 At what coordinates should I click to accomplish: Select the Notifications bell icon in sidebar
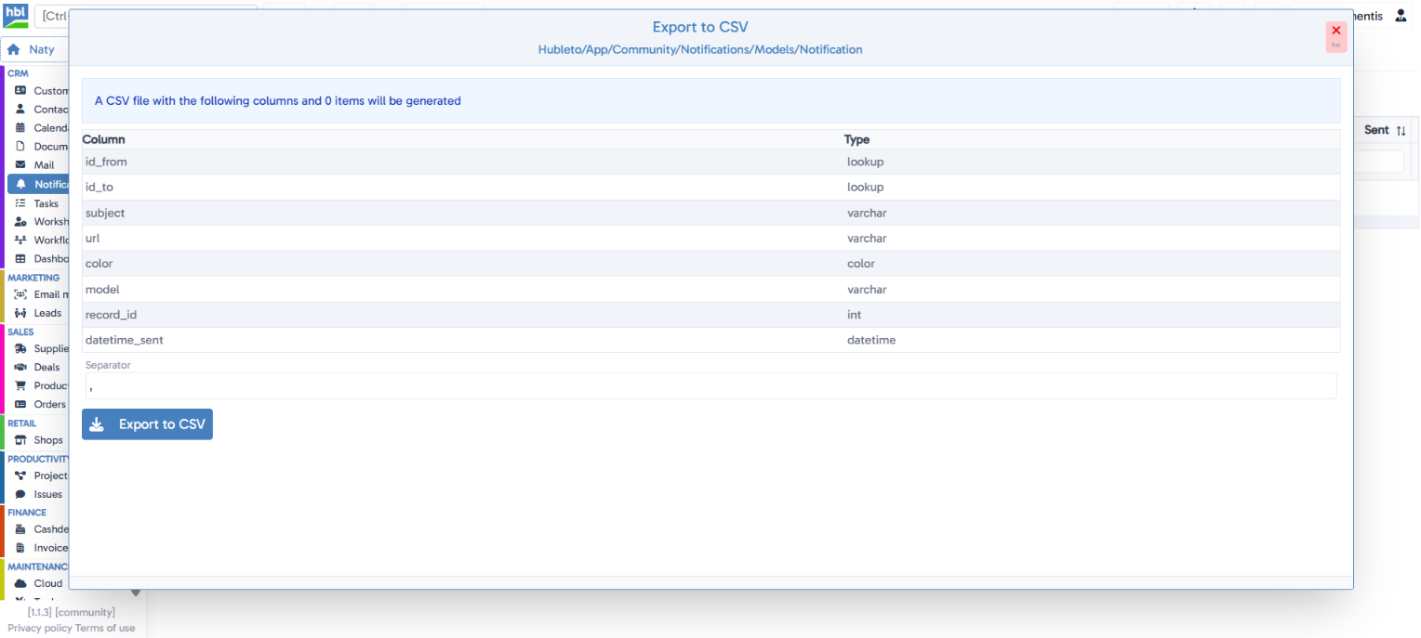21,184
